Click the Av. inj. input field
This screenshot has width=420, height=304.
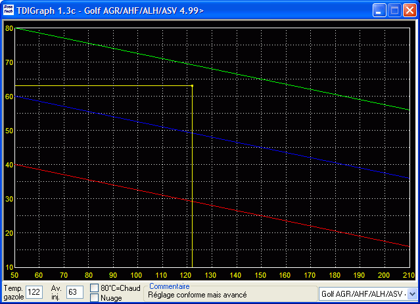[75, 292]
